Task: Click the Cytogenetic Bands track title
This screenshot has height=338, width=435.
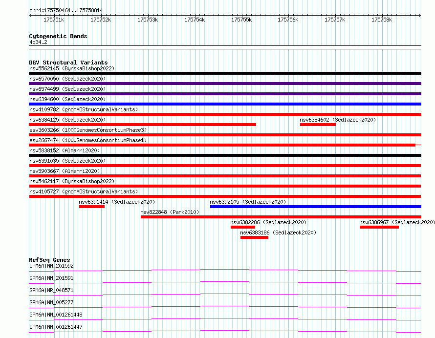Action: click(58, 36)
